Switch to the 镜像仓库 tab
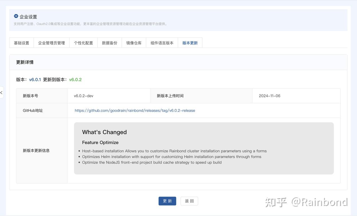The image size is (357, 216). pyautogui.click(x=134, y=43)
